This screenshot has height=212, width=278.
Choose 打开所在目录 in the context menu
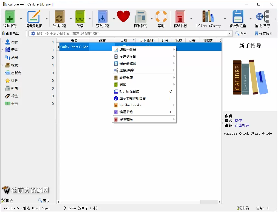[x=144, y=91]
